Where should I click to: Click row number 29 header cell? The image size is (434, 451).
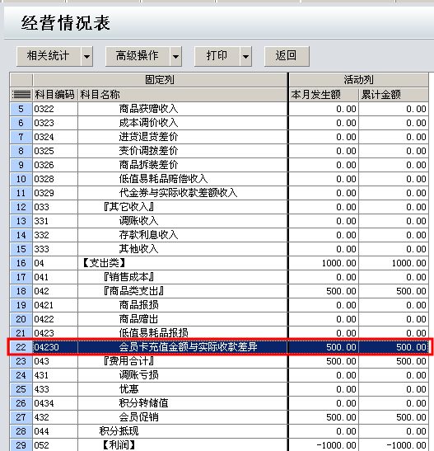pyautogui.click(x=21, y=445)
